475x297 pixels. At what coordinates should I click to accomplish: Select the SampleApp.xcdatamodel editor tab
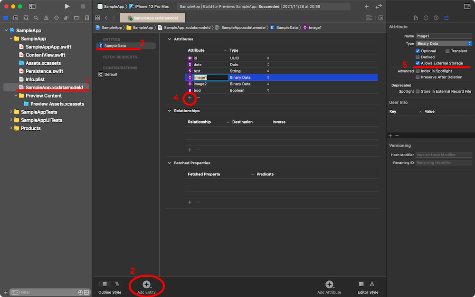pyautogui.click(x=152, y=18)
